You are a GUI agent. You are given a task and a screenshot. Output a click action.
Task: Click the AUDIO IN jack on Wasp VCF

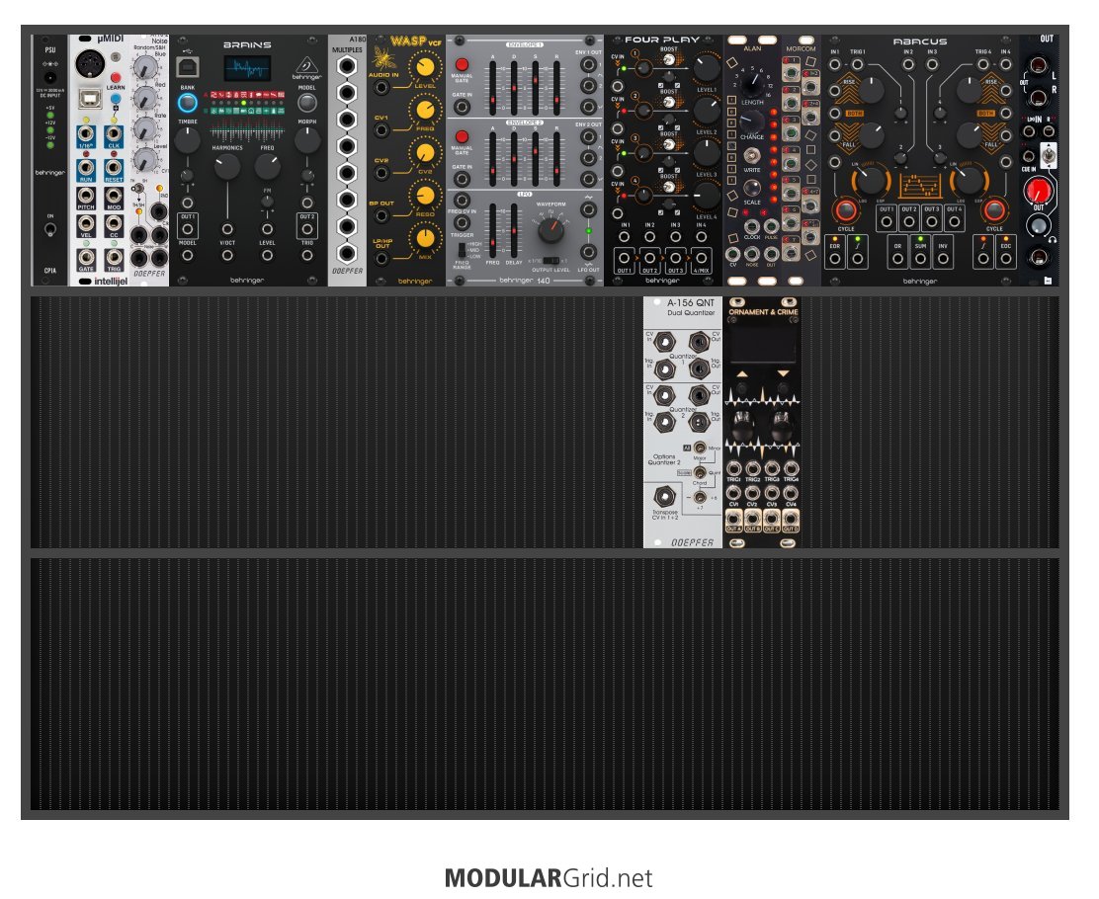tap(381, 88)
